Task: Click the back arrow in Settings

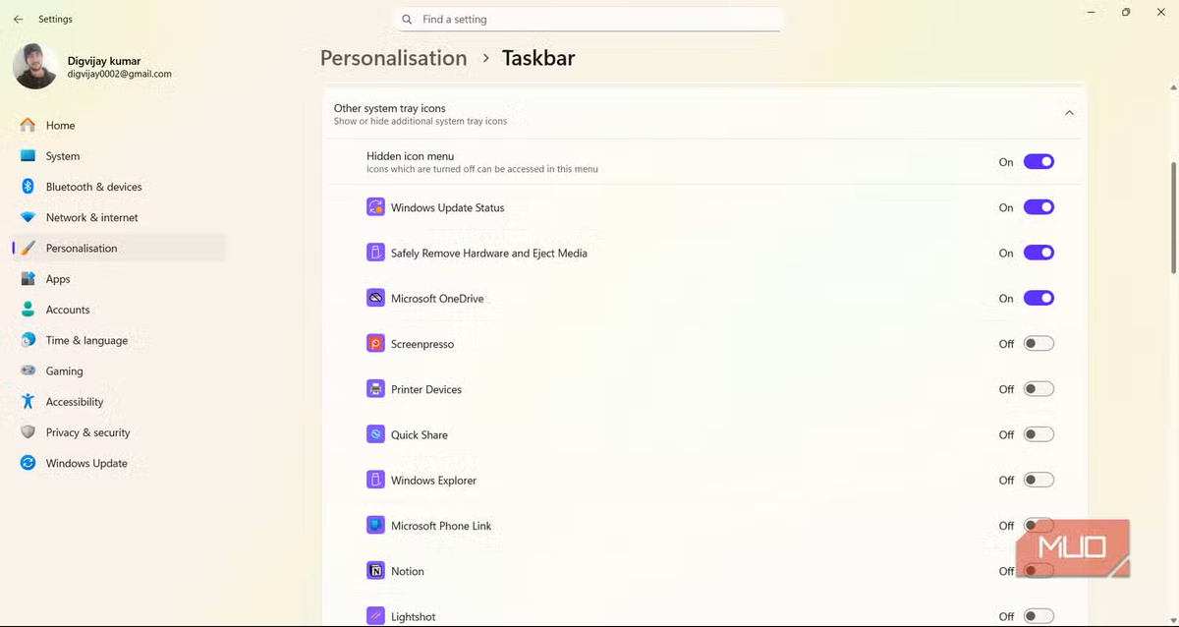Action: click(x=18, y=19)
